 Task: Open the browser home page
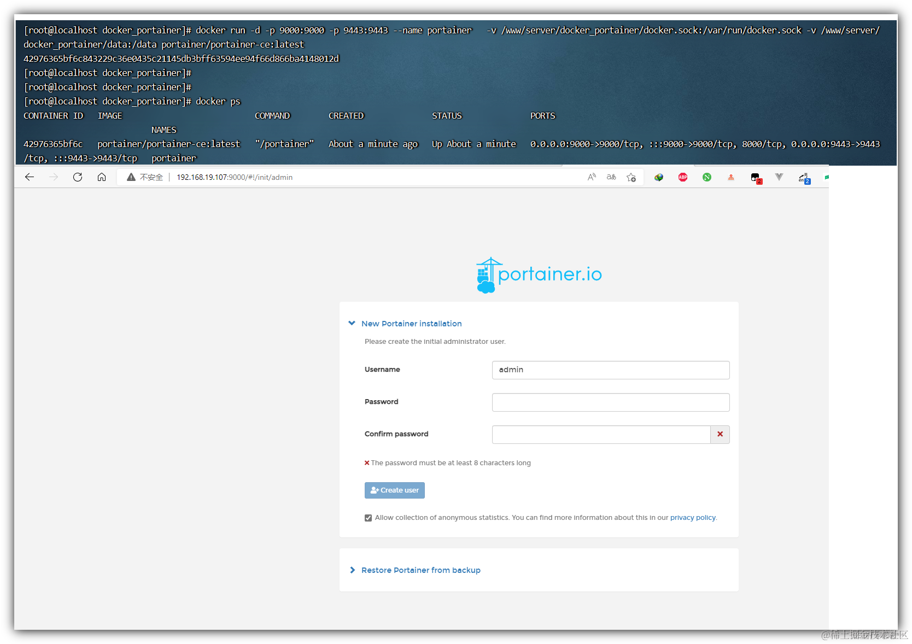point(102,177)
